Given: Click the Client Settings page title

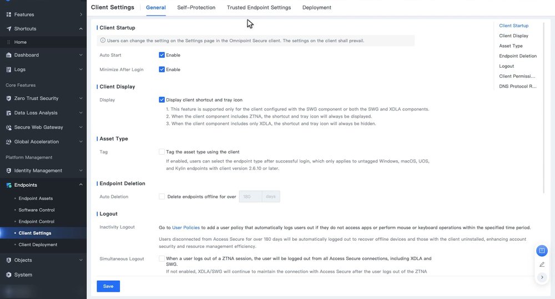Looking at the screenshot, I should pyautogui.click(x=113, y=7).
